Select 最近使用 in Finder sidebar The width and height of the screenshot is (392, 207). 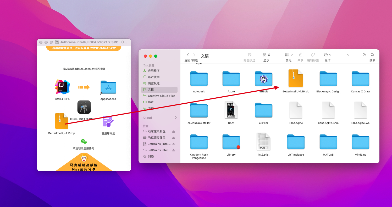[159, 77]
